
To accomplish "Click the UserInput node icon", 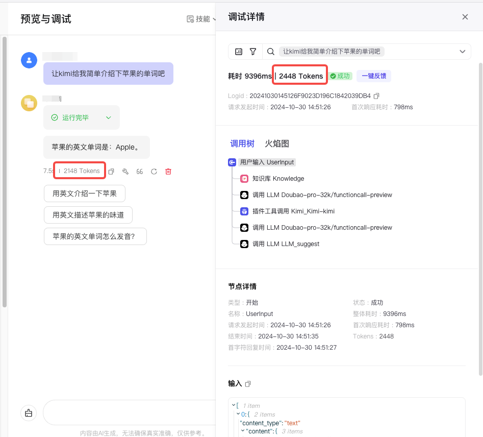I will point(232,162).
